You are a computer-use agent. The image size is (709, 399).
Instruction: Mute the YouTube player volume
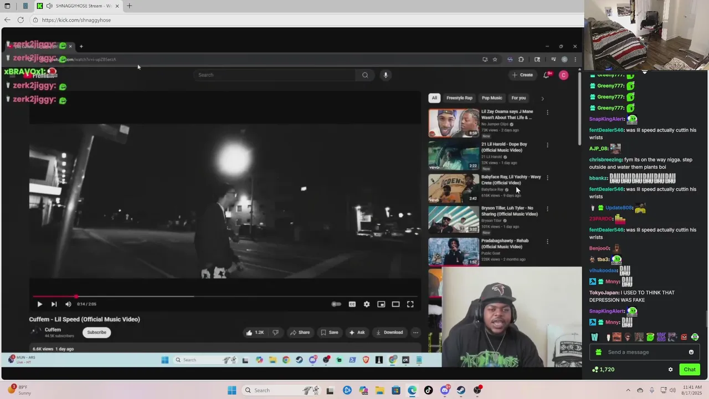(68, 304)
